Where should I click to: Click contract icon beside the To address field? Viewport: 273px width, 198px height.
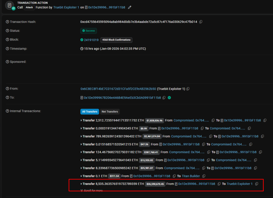tap(82, 98)
